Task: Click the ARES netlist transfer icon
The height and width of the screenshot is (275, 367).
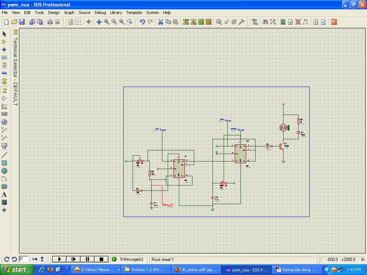Action: point(334,22)
